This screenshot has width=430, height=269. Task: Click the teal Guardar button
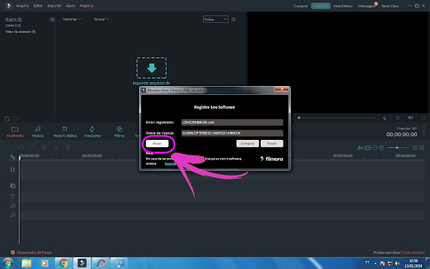(x=320, y=6)
